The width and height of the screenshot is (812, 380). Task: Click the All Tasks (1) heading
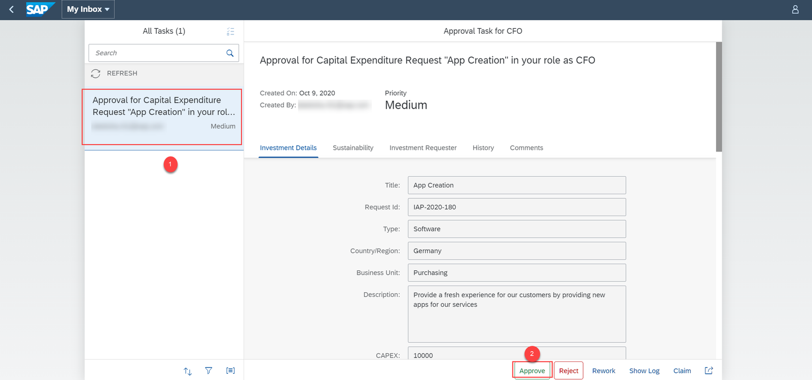click(x=164, y=31)
